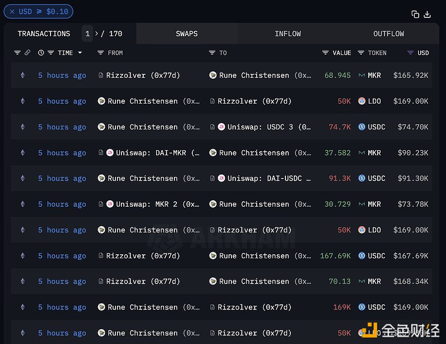Click the $165.92K USD amount
The width and height of the screenshot is (446, 344).
click(x=411, y=75)
